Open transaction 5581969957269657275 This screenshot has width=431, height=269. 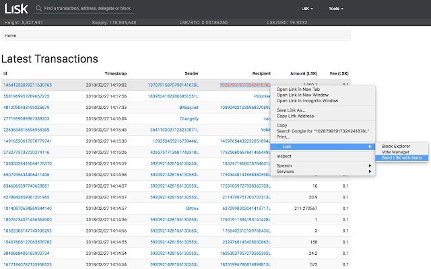point(26,96)
